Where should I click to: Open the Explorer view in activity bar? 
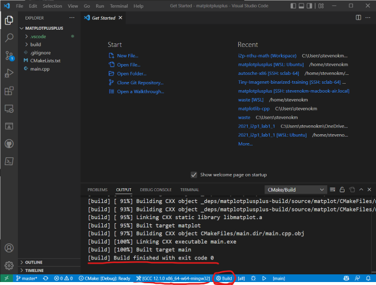[9, 20]
